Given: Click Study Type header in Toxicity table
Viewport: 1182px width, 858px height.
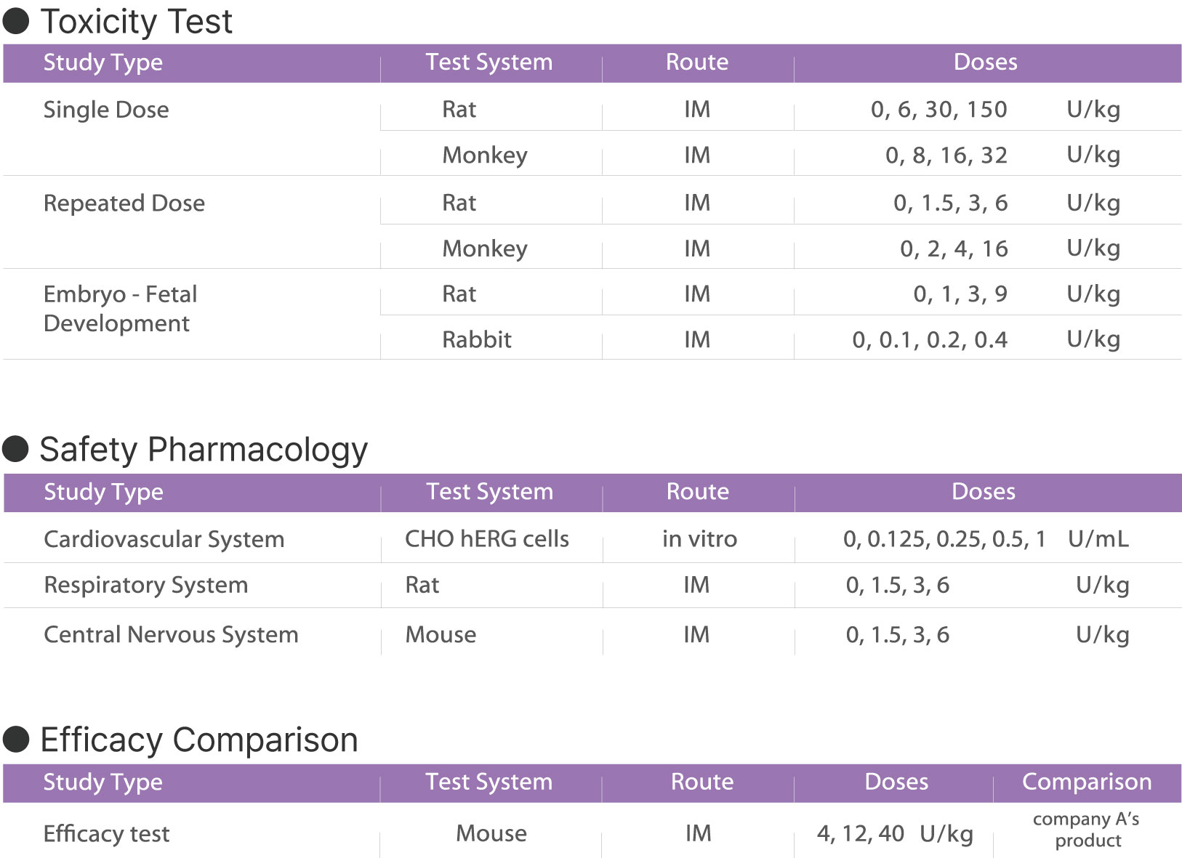Looking at the screenshot, I should [x=103, y=62].
